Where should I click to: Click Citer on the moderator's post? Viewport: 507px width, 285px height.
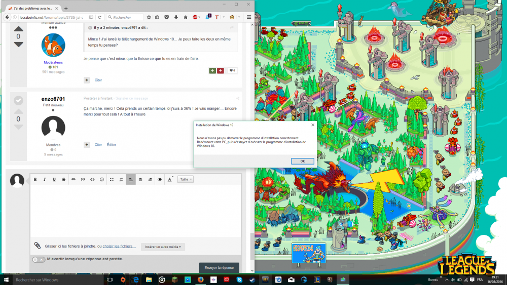pos(98,80)
